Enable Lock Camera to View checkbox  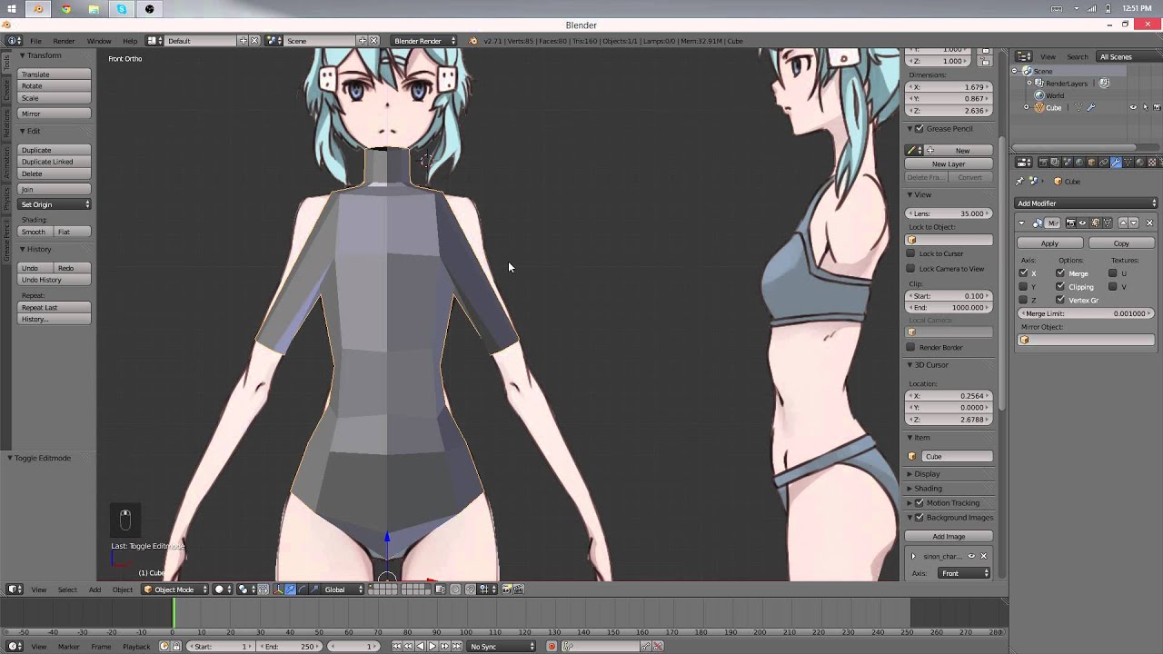coord(911,268)
